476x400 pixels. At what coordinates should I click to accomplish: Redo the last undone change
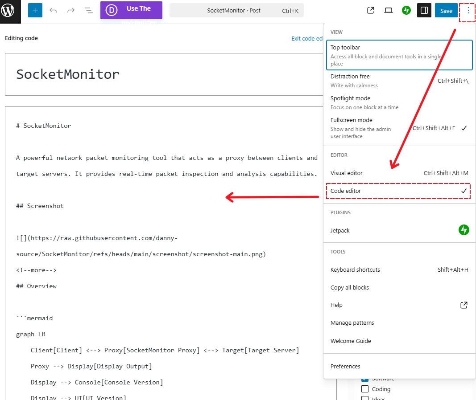click(71, 11)
